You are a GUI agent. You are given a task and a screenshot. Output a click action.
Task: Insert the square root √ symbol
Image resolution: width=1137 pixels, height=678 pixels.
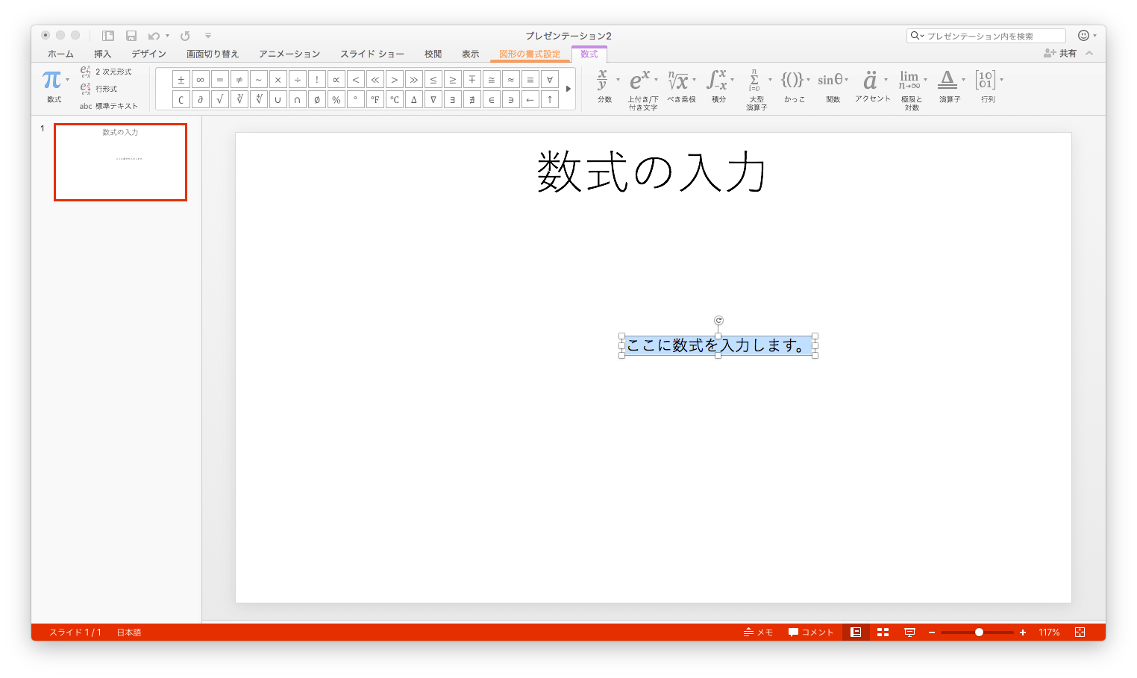(219, 99)
